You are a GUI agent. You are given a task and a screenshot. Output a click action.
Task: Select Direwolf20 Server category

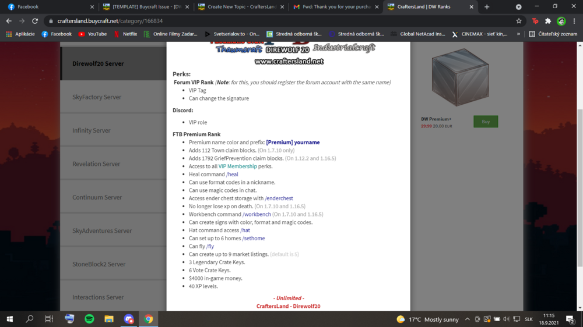[x=114, y=63]
